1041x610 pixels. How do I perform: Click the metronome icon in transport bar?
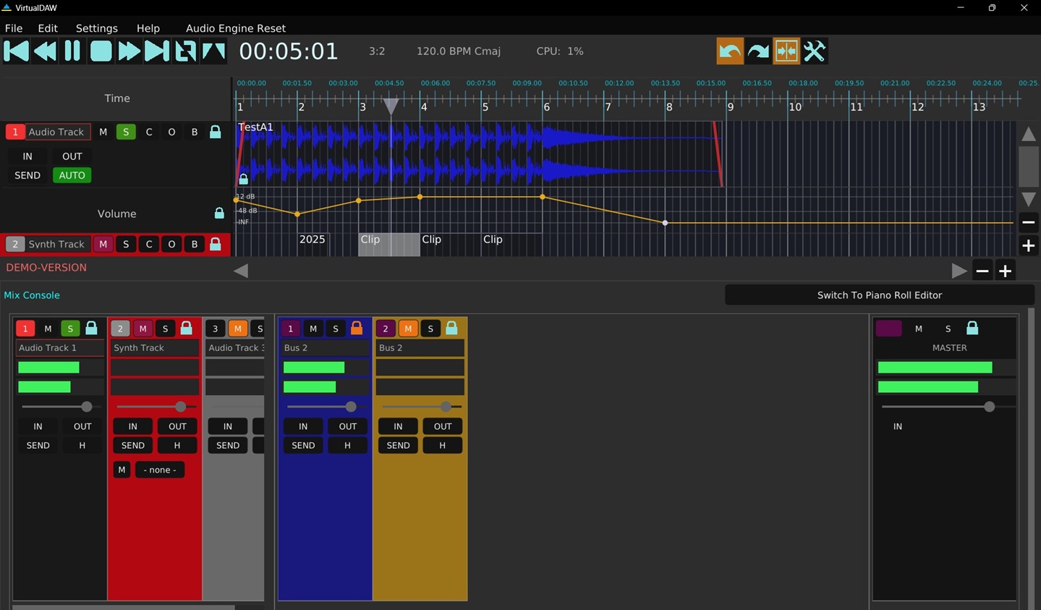pos(213,51)
